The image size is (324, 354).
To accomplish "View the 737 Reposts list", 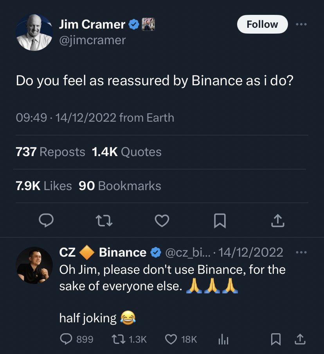I will [x=50, y=152].
